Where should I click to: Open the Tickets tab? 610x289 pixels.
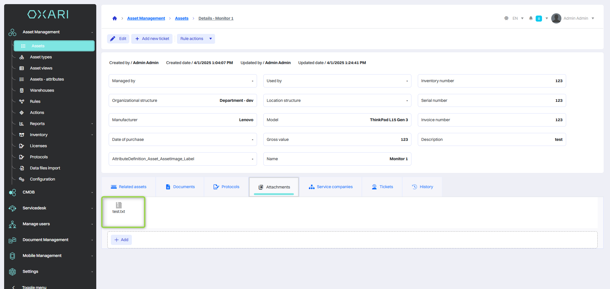click(383, 187)
